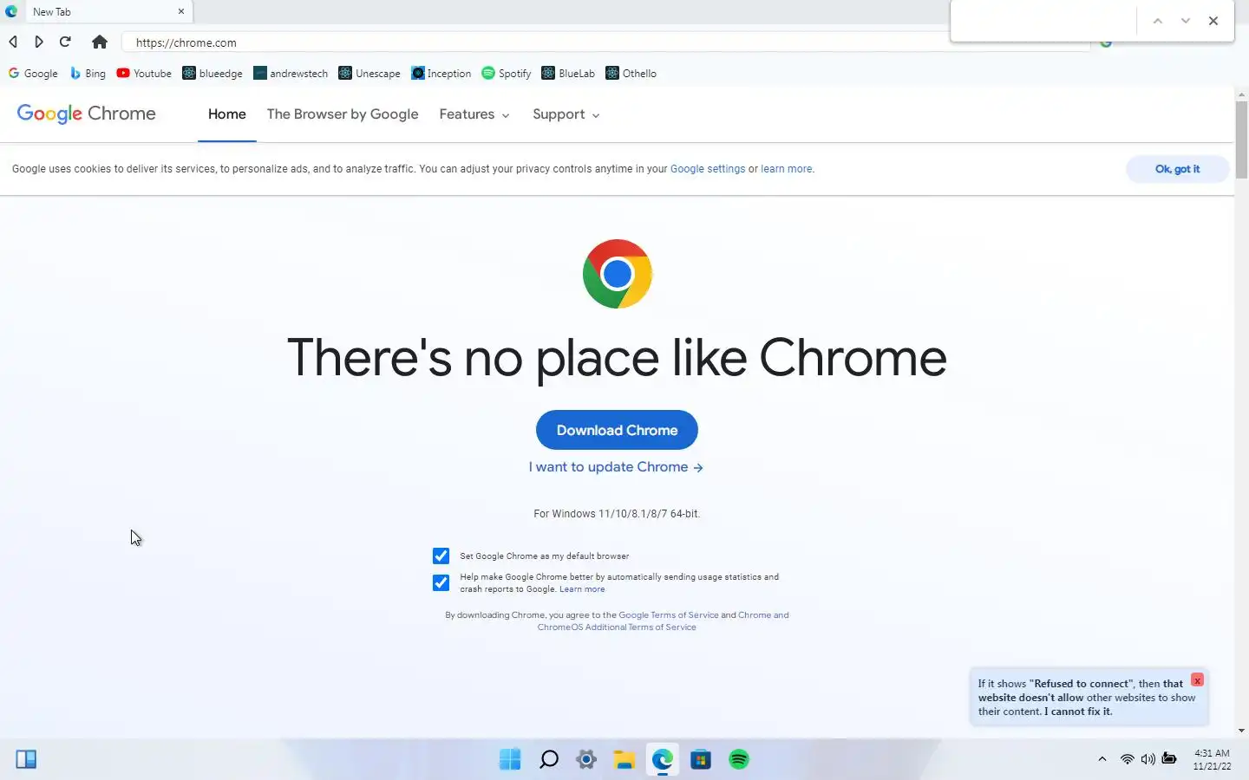Open Microsoft Store from taskbar

coord(701,759)
